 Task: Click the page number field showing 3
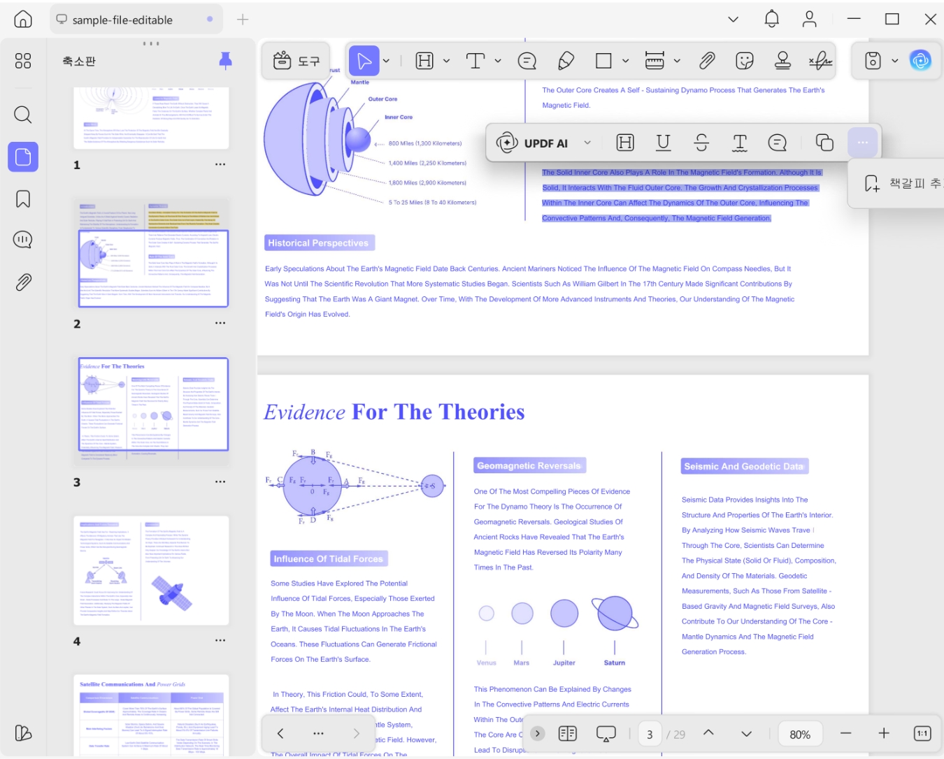(650, 734)
